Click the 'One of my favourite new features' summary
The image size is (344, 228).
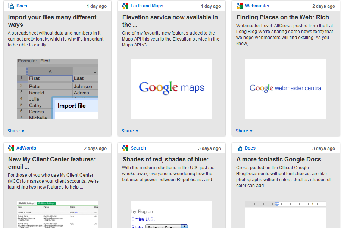click(x=171, y=39)
